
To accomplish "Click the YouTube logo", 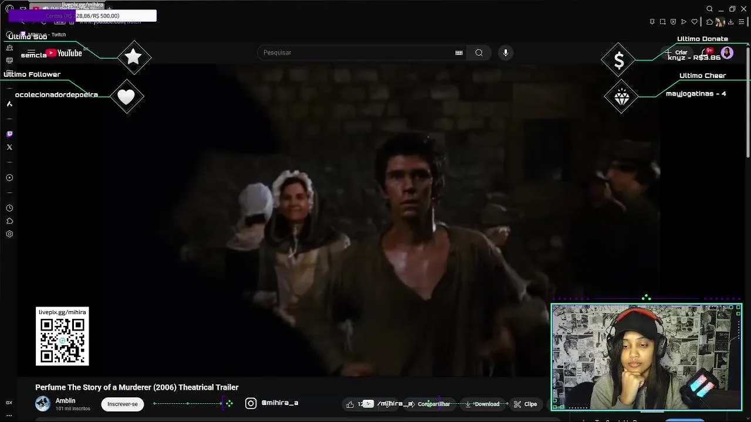I will (x=64, y=53).
